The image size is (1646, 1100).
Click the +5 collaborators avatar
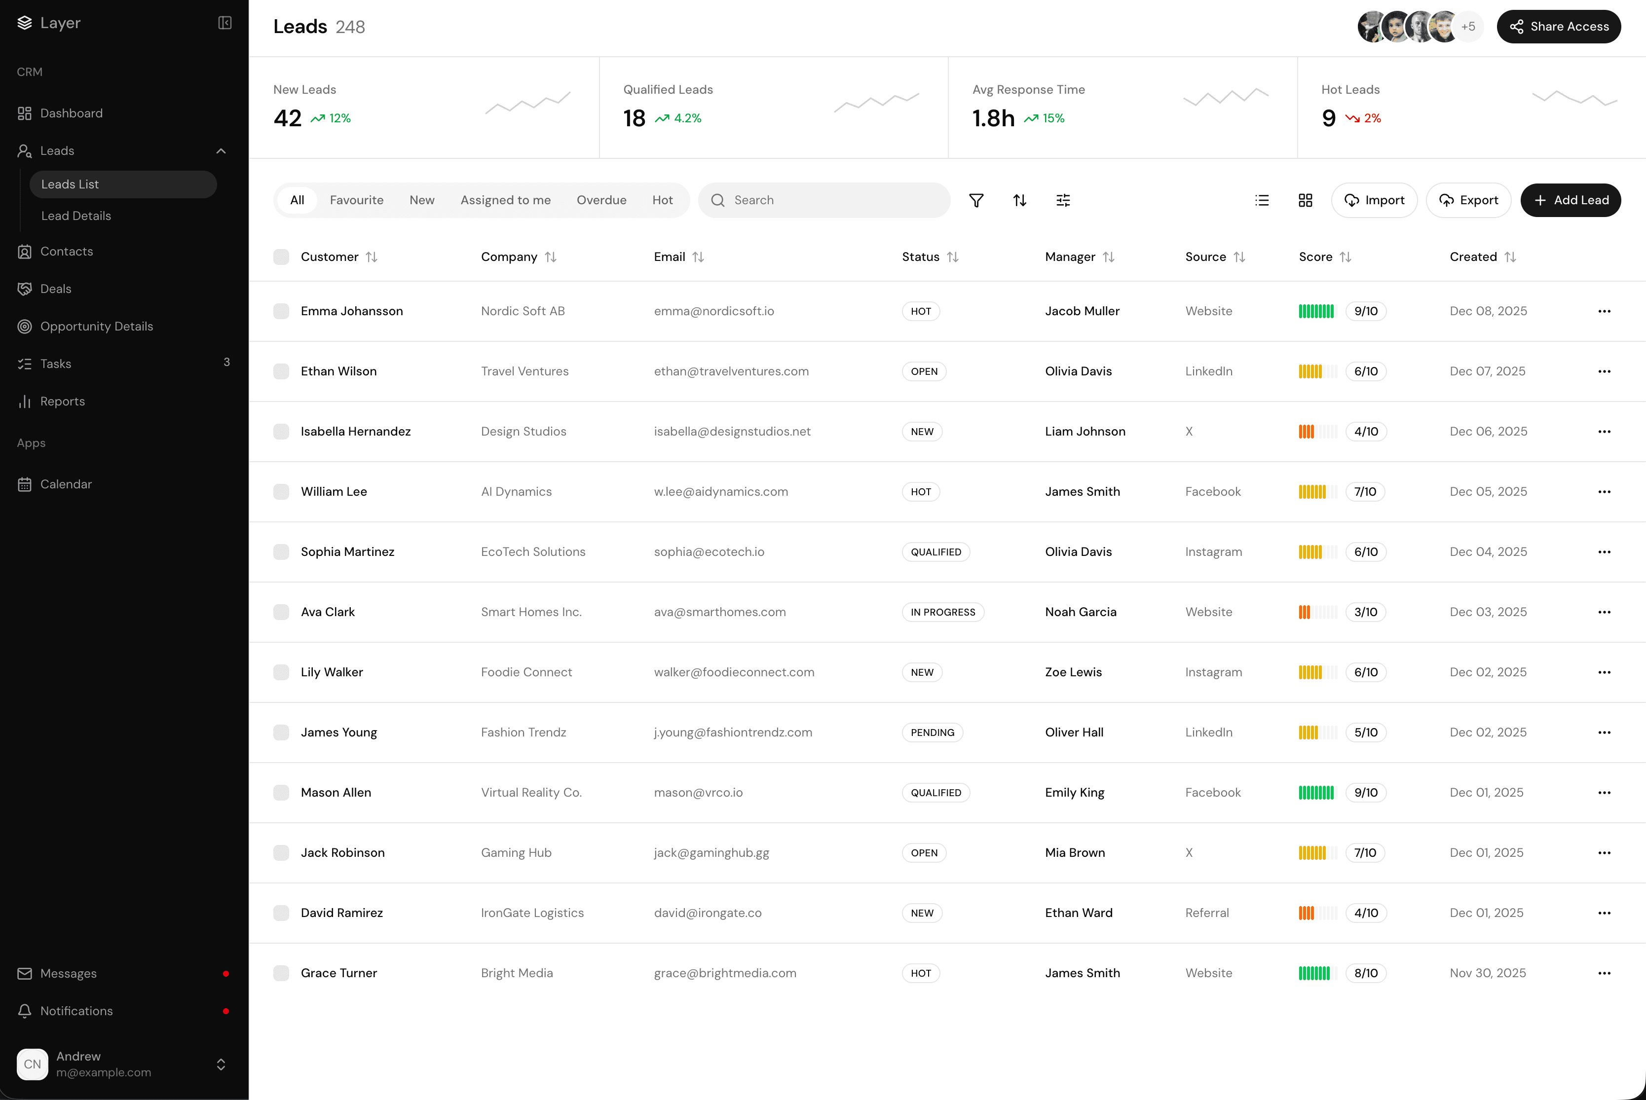click(1468, 27)
